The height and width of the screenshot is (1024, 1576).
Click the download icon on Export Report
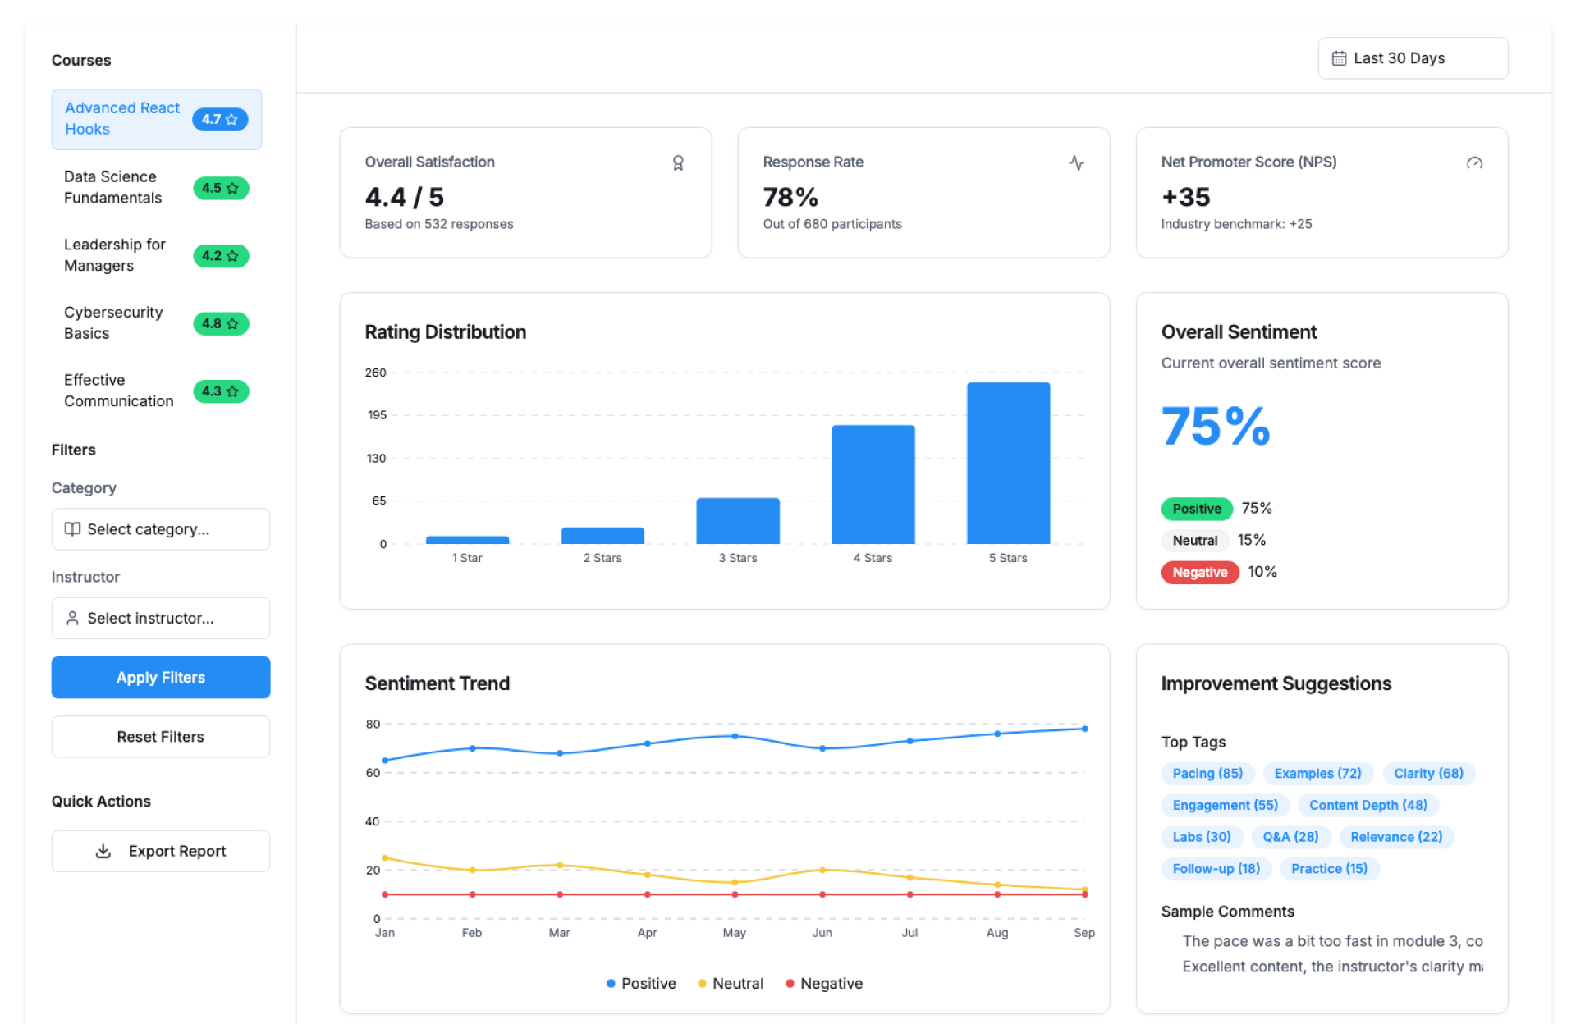point(103,851)
